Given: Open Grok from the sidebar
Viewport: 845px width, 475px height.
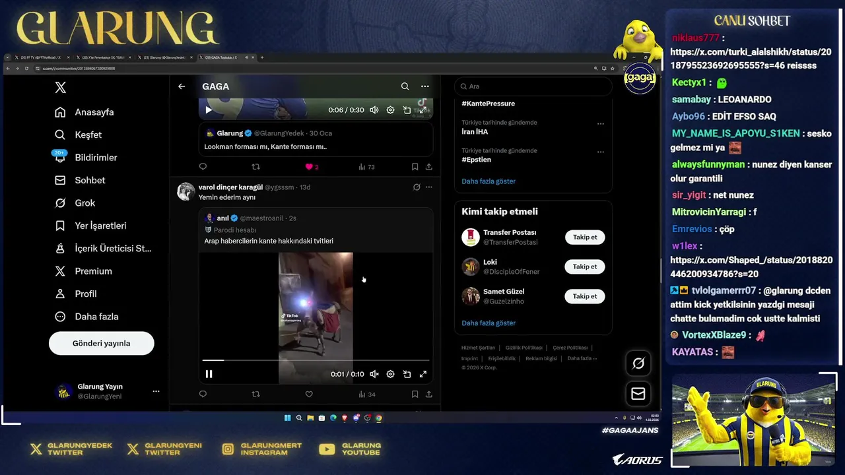Looking at the screenshot, I should click(x=75, y=203).
